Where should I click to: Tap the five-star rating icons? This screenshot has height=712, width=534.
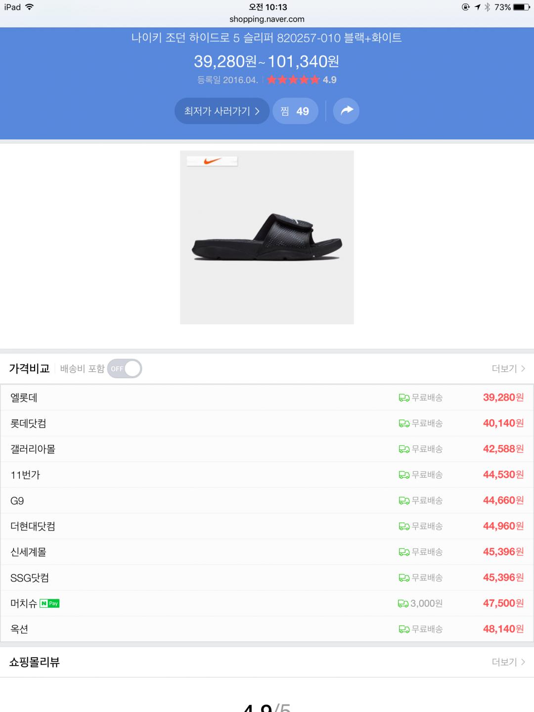click(294, 80)
